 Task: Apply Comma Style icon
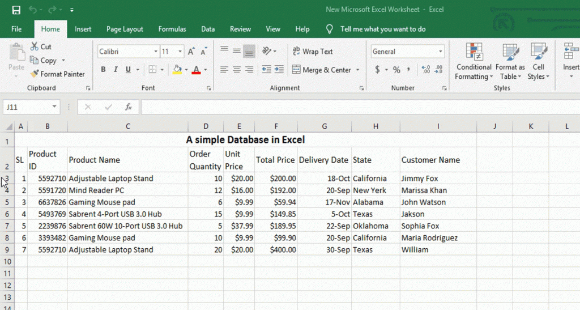point(409,70)
